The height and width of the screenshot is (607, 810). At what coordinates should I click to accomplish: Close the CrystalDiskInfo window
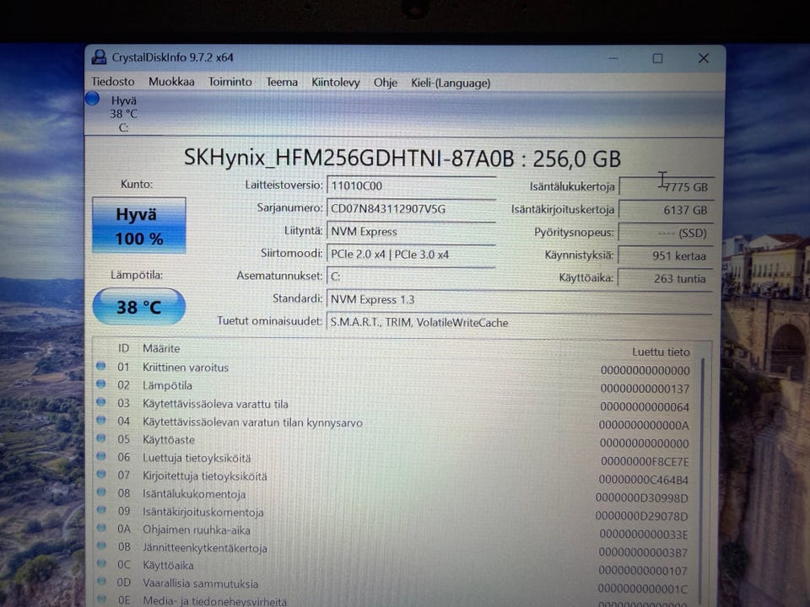click(704, 58)
